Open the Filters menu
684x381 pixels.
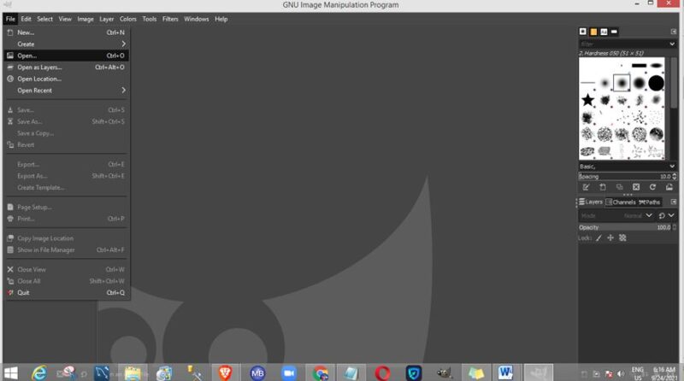point(170,19)
